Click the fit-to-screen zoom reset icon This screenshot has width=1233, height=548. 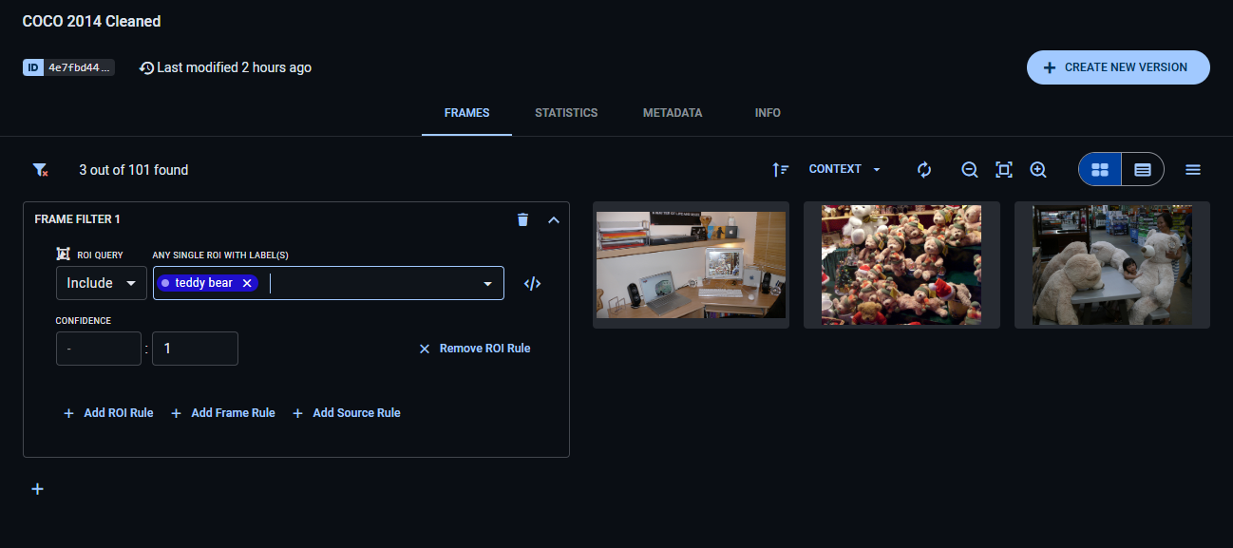click(x=1003, y=169)
